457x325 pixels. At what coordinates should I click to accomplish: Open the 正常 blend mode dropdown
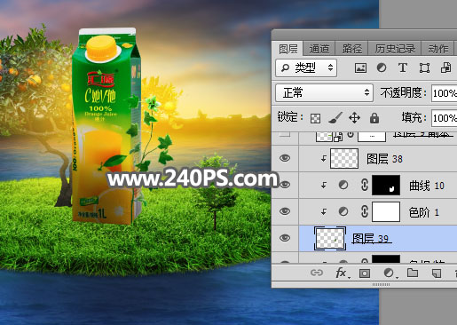point(324,92)
